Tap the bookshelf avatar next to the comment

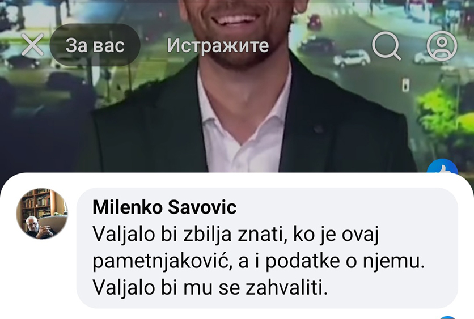(42, 214)
